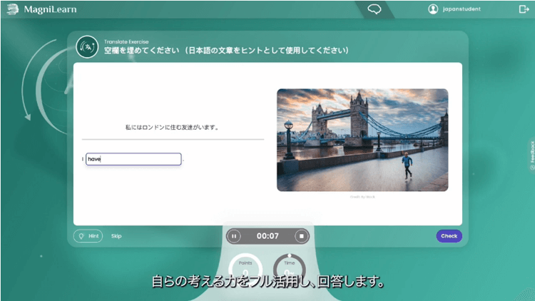Click the logout icon
This screenshot has height=301, width=535.
tap(524, 9)
